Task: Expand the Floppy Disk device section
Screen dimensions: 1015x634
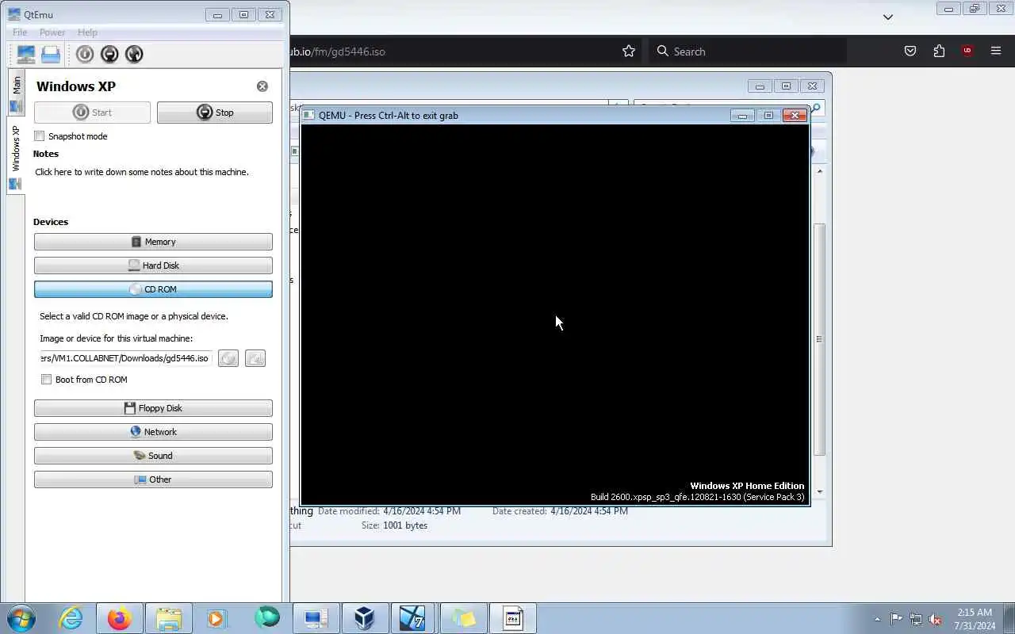Action: (x=153, y=408)
